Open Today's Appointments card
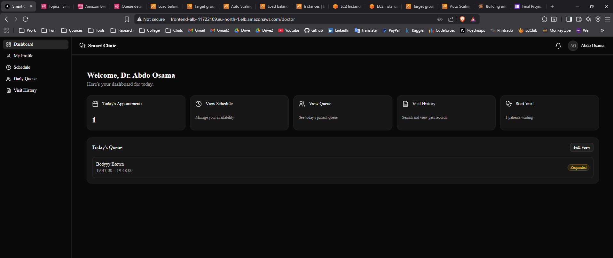613x258 pixels. 136,113
